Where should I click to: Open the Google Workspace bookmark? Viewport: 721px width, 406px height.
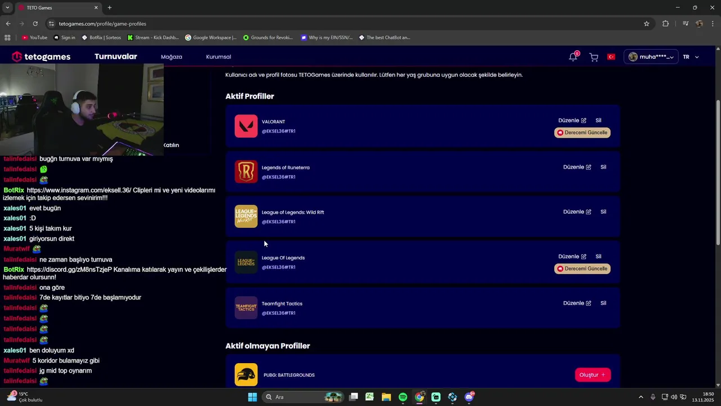coord(211,38)
